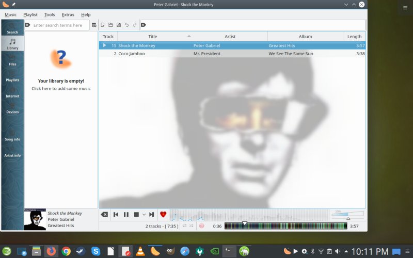413x258 pixels.
Task: Open the Tools menu
Action: tap(50, 15)
